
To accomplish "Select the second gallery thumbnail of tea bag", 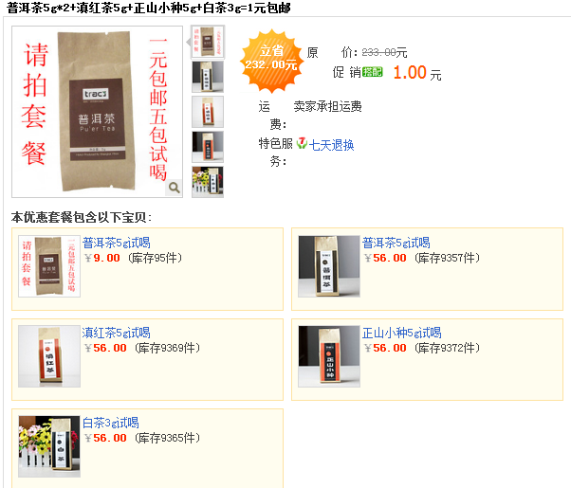I will click(x=208, y=77).
